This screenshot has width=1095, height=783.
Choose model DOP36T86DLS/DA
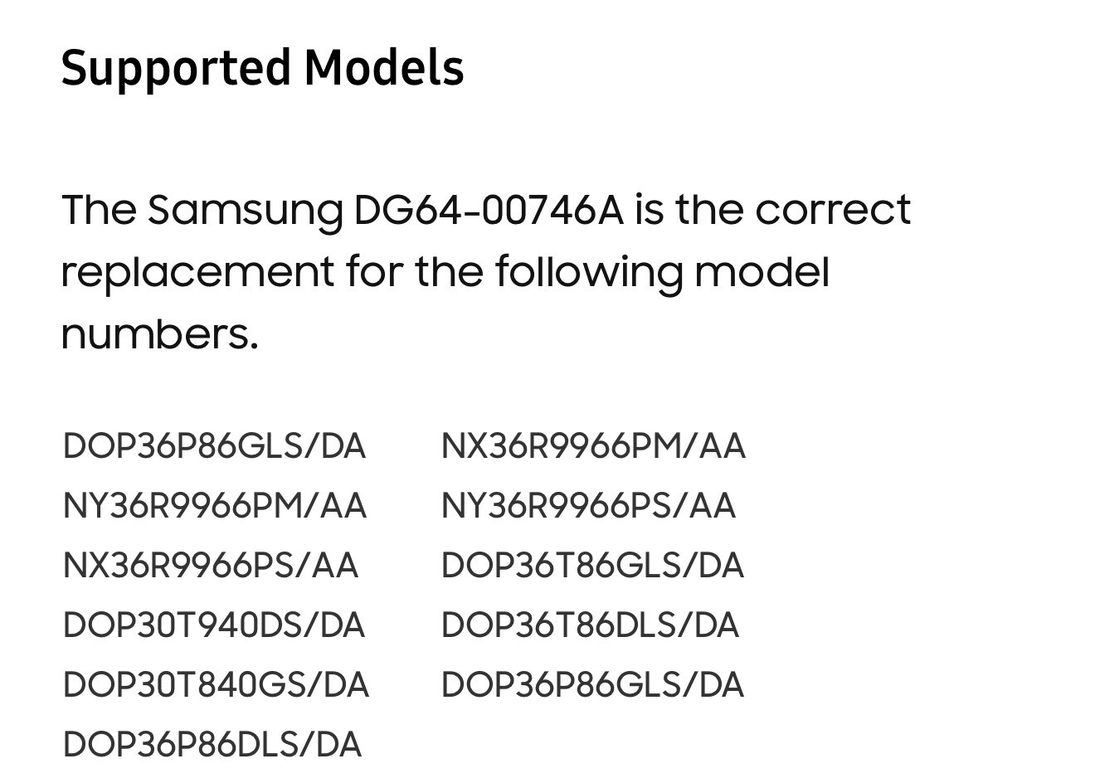[x=590, y=625]
